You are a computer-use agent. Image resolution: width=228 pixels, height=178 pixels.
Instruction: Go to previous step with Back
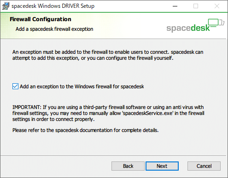pyautogui.click(x=128, y=166)
